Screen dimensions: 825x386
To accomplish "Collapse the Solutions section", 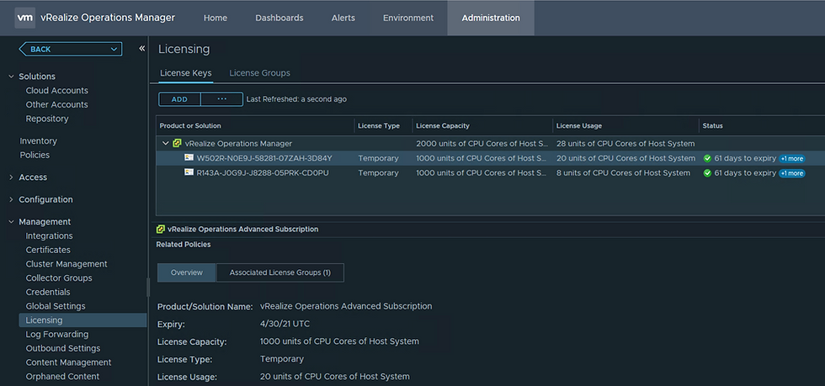I will pos(12,77).
